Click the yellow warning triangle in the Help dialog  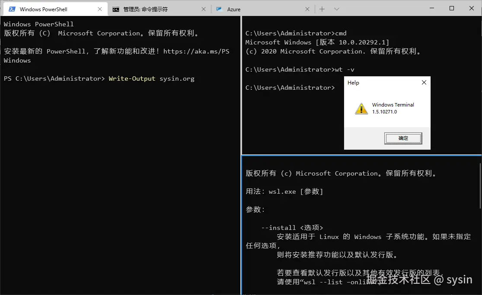[x=361, y=108]
